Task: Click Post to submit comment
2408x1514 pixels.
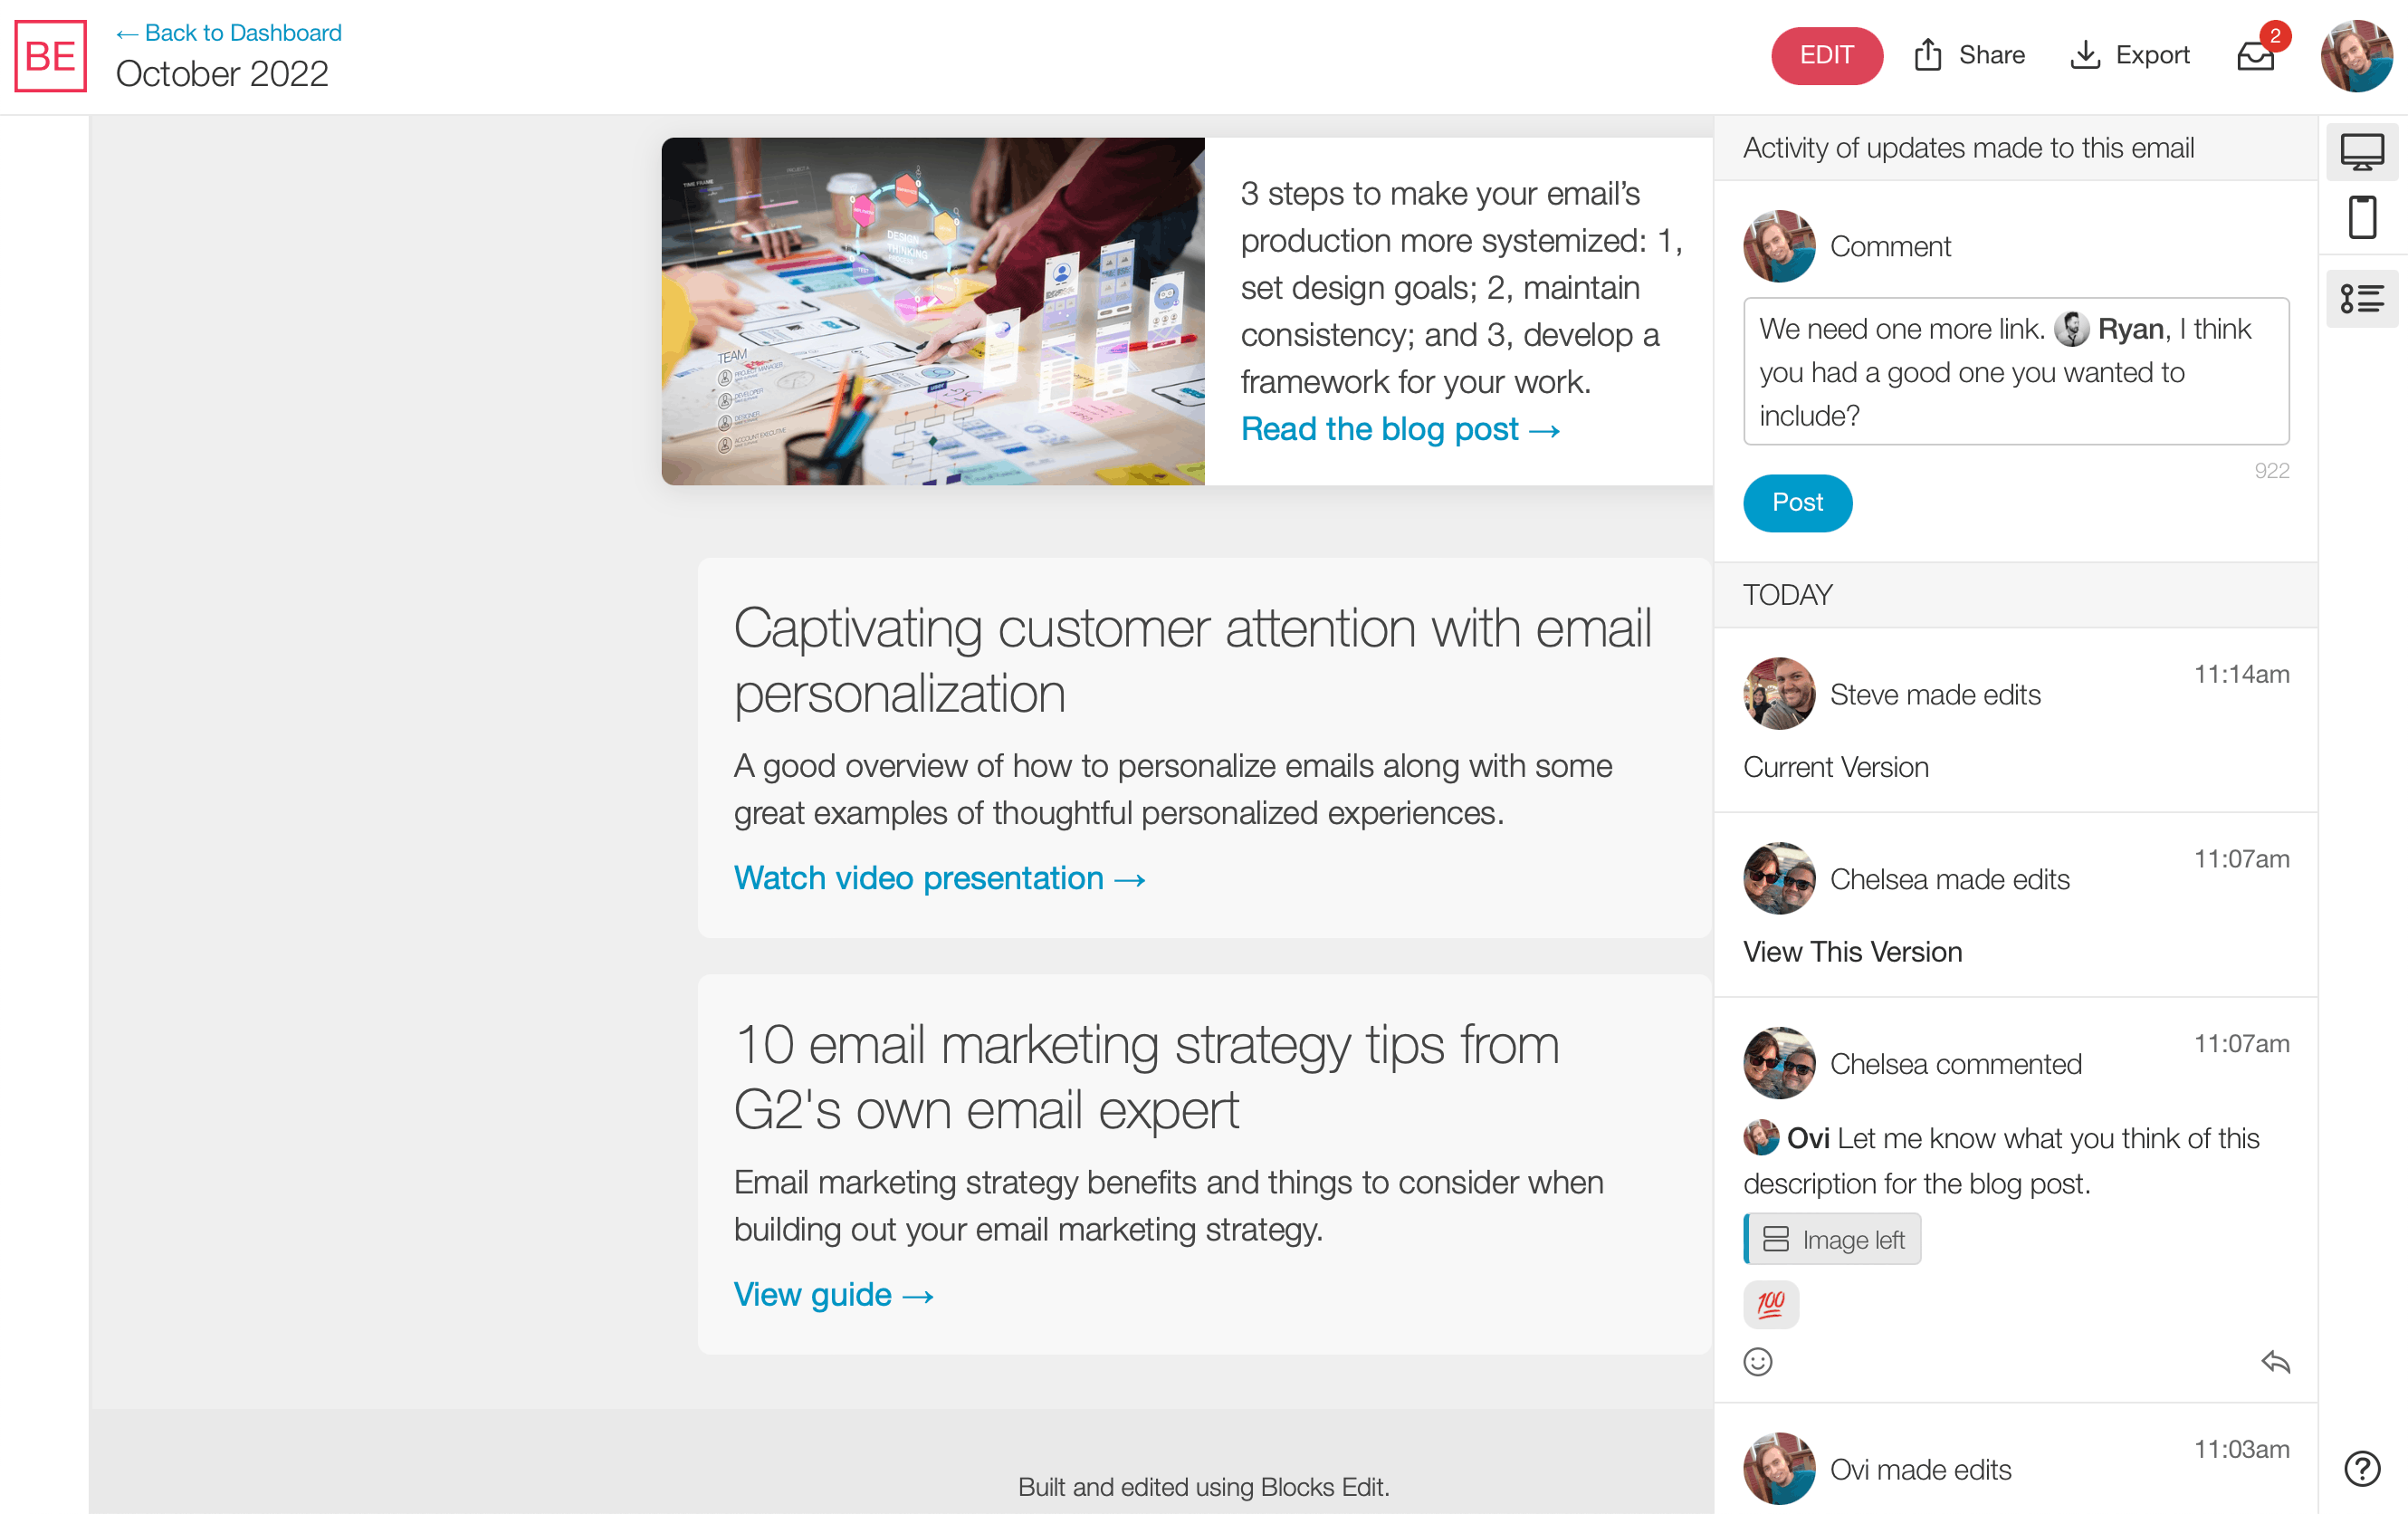Action: 1800,503
